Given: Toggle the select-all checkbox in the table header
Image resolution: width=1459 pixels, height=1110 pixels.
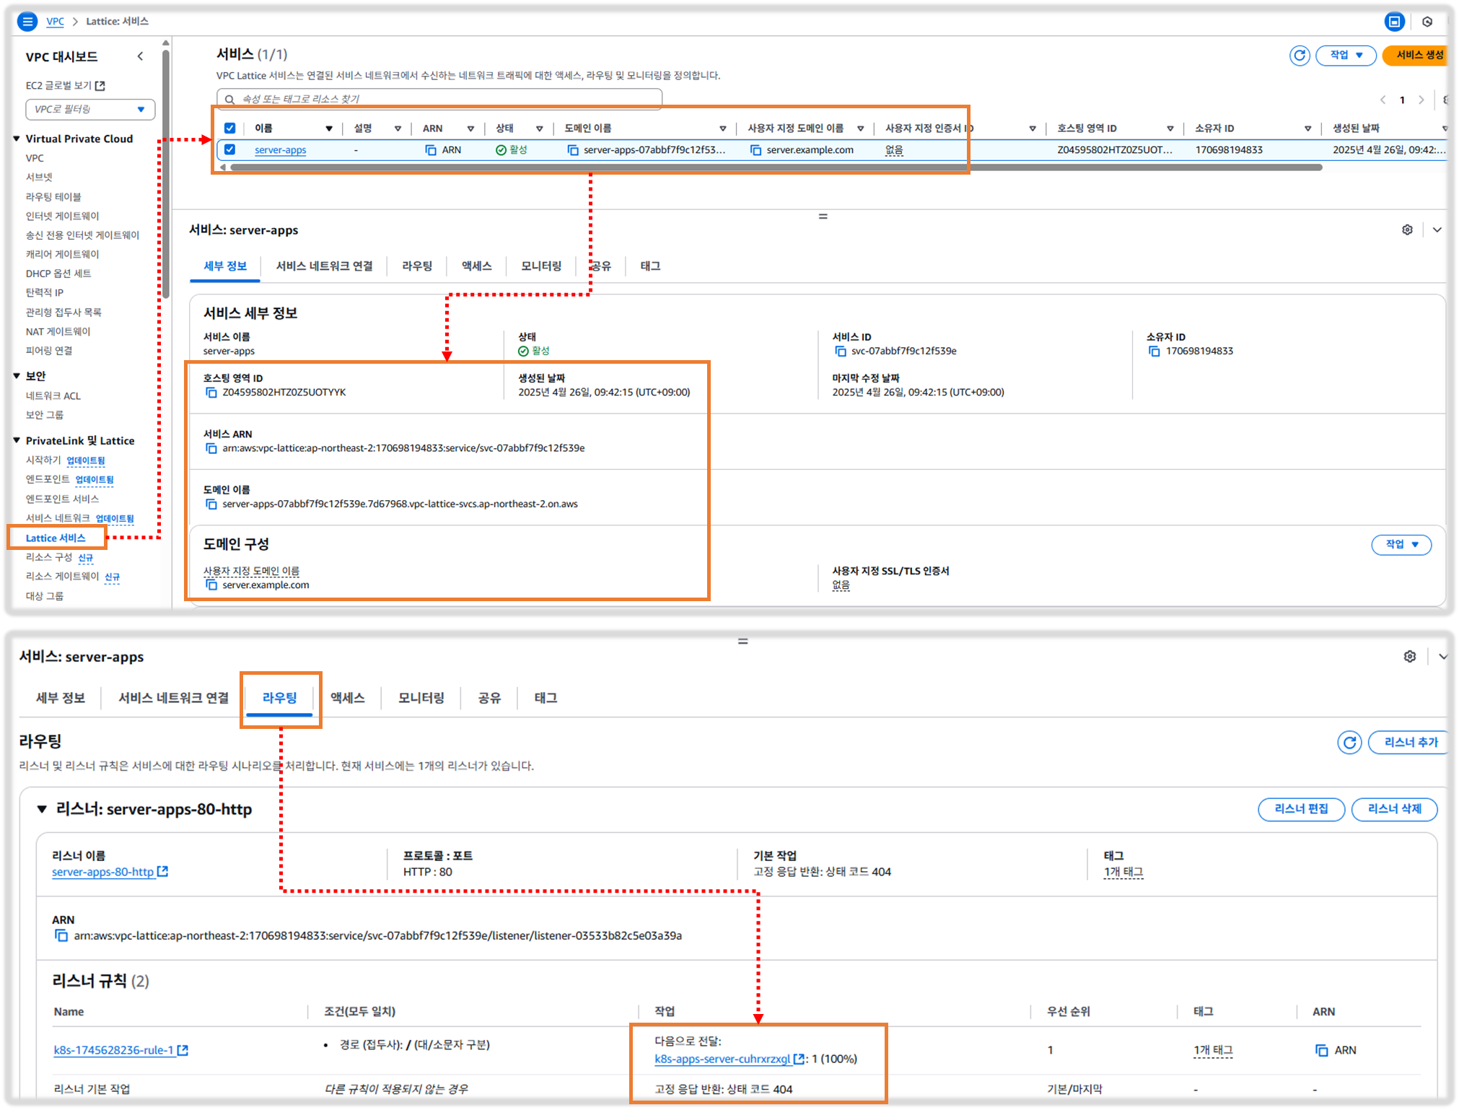Looking at the screenshot, I should pyautogui.click(x=229, y=128).
